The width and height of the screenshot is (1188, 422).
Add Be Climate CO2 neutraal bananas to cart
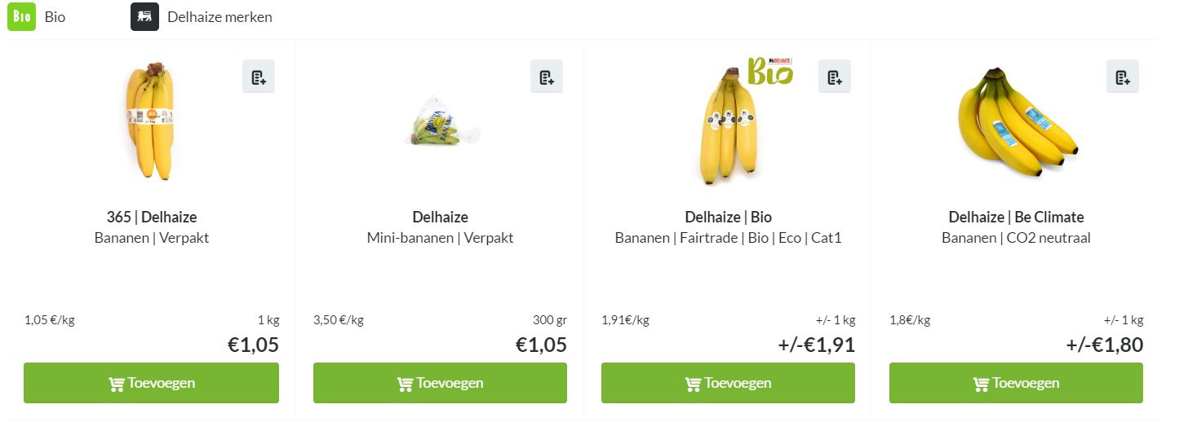pyautogui.click(x=1016, y=383)
